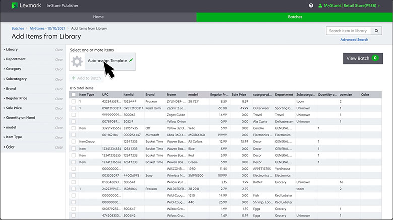393x220 pixels.
Task: Switch to the Batches tab
Action: 295,17
